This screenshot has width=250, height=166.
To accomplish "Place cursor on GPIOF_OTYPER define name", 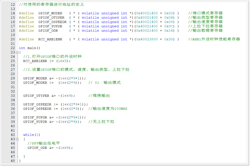I will tap(51, 17).
